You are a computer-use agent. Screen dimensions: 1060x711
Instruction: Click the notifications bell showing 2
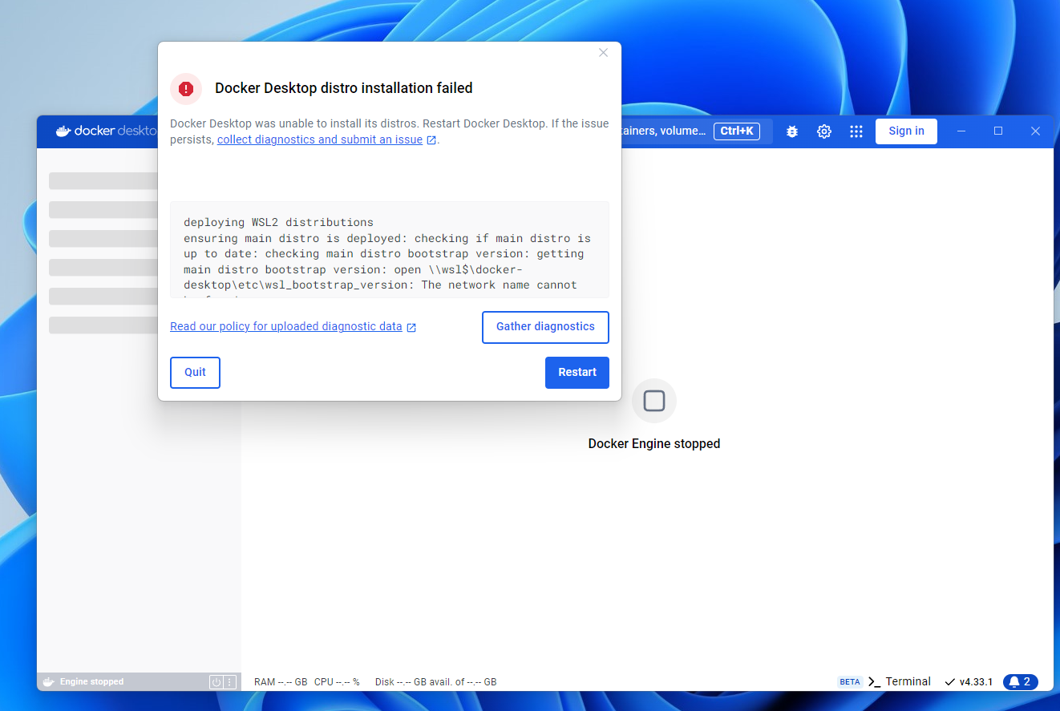[1021, 682]
